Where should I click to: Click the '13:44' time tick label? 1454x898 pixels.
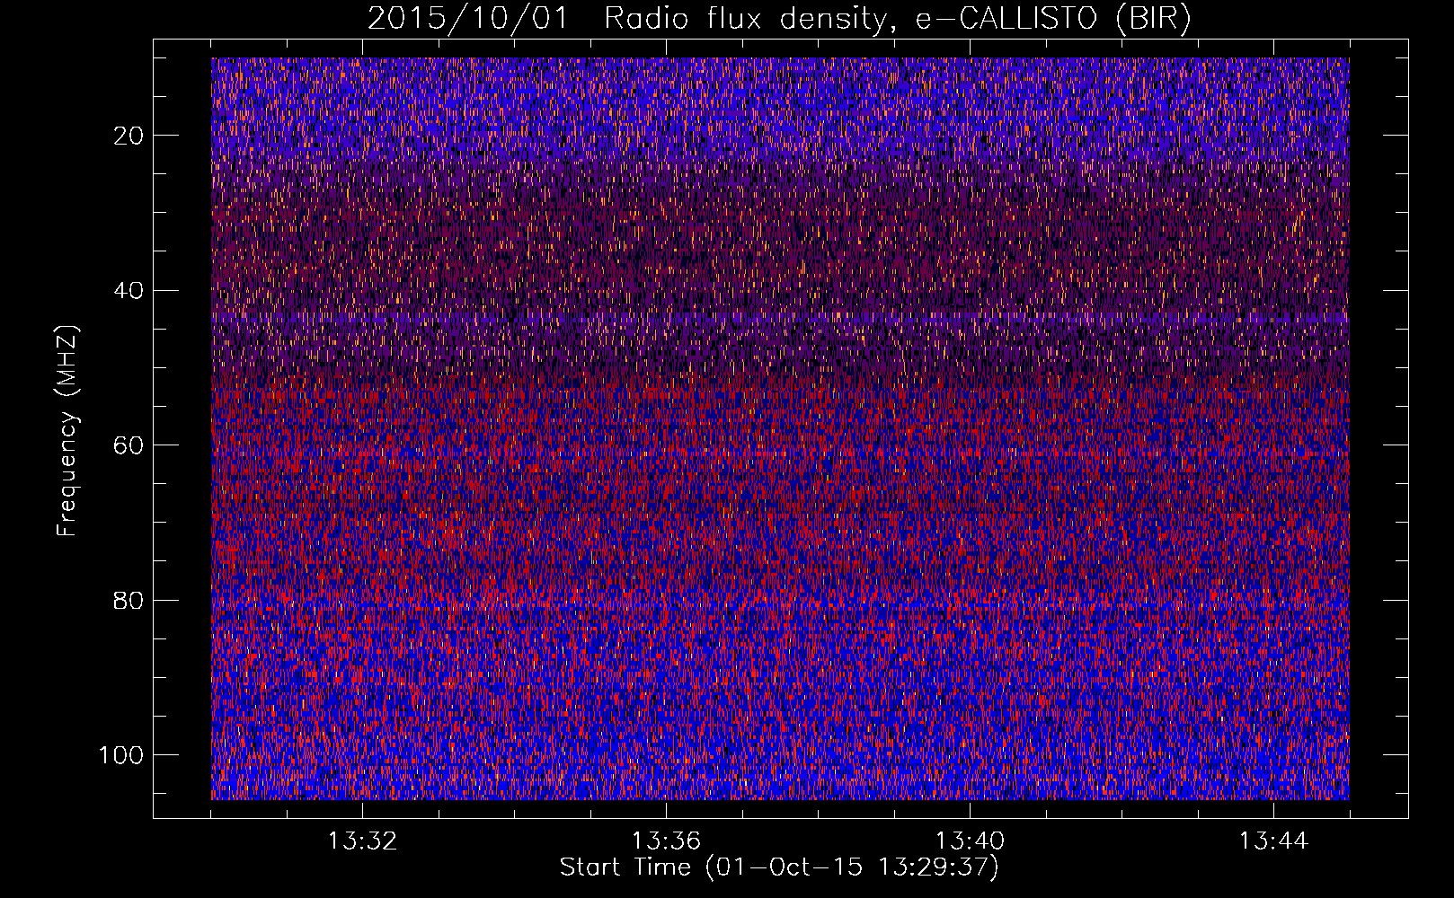point(1273,841)
